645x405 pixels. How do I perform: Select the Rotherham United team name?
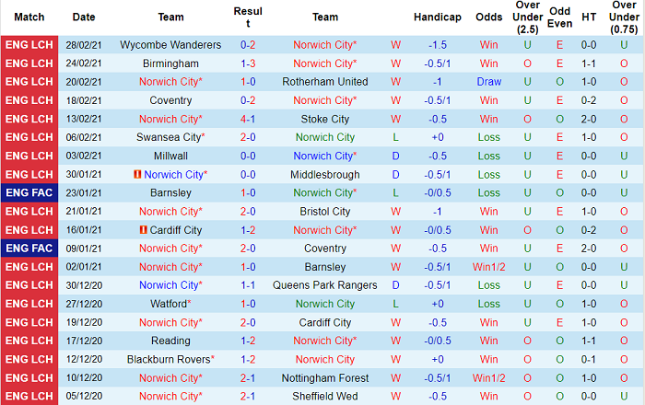click(x=325, y=82)
